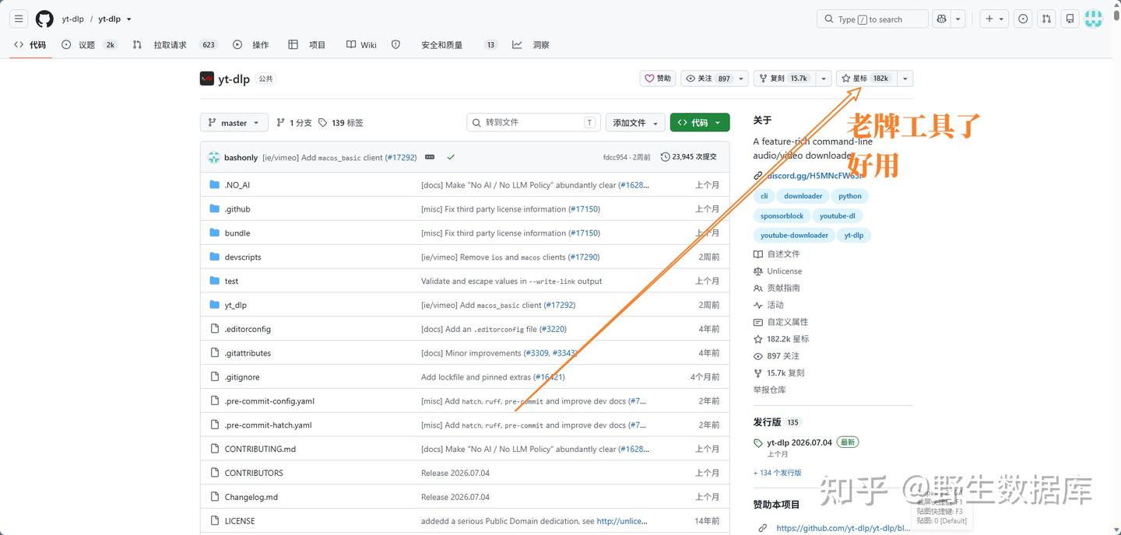The width and height of the screenshot is (1121, 535).
Task: Open the notifications inbox icon
Action: pyautogui.click(x=1070, y=19)
